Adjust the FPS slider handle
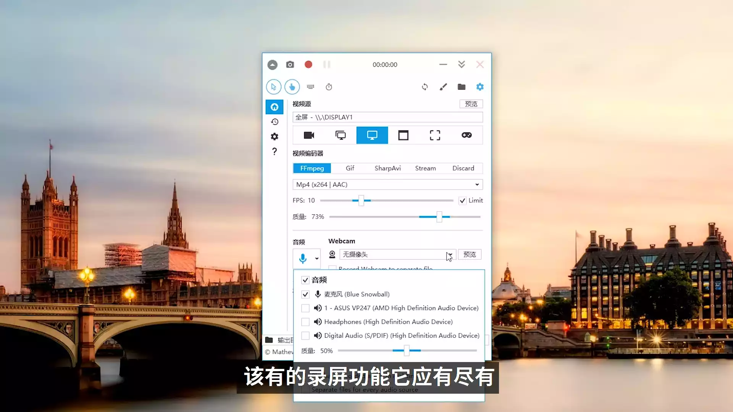The image size is (733, 412). 361,200
